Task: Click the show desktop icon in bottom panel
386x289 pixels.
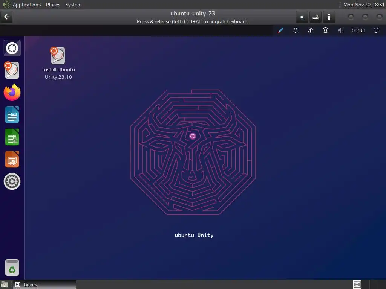Action: click(5, 284)
